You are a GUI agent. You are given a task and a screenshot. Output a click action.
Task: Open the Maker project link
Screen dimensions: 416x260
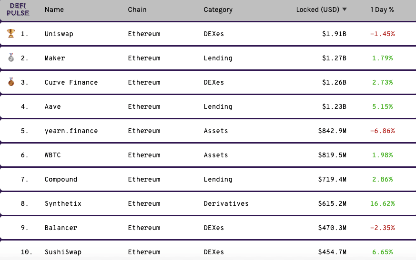point(55,58)
